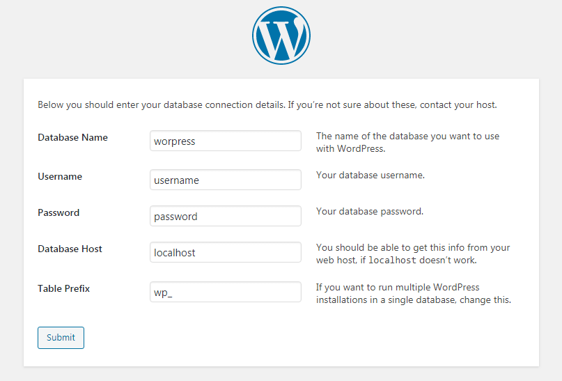This screenshot has height=381, width=562.
Task: Click the 'Table Prefix' field label
Action: click(63, 288)
